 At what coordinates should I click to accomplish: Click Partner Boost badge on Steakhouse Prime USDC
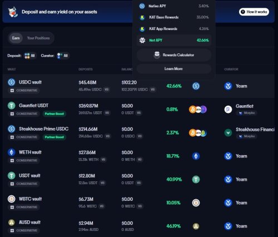(54, 137)
